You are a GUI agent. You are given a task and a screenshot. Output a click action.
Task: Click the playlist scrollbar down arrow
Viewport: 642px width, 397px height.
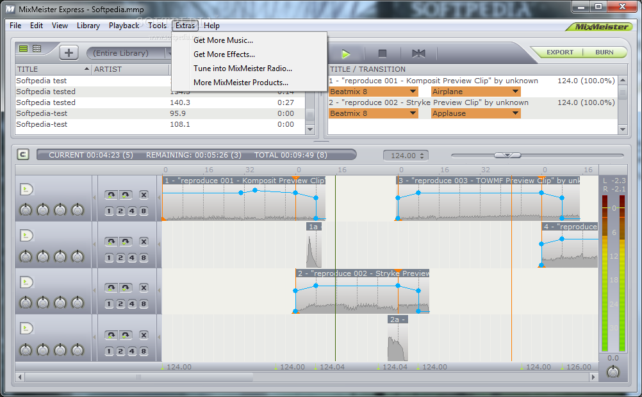(623, 129)
